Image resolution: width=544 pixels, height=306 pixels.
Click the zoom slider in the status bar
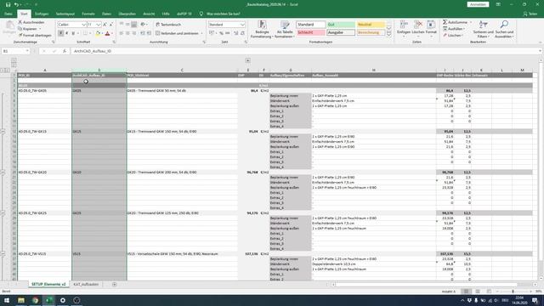(x=513, y=292)
